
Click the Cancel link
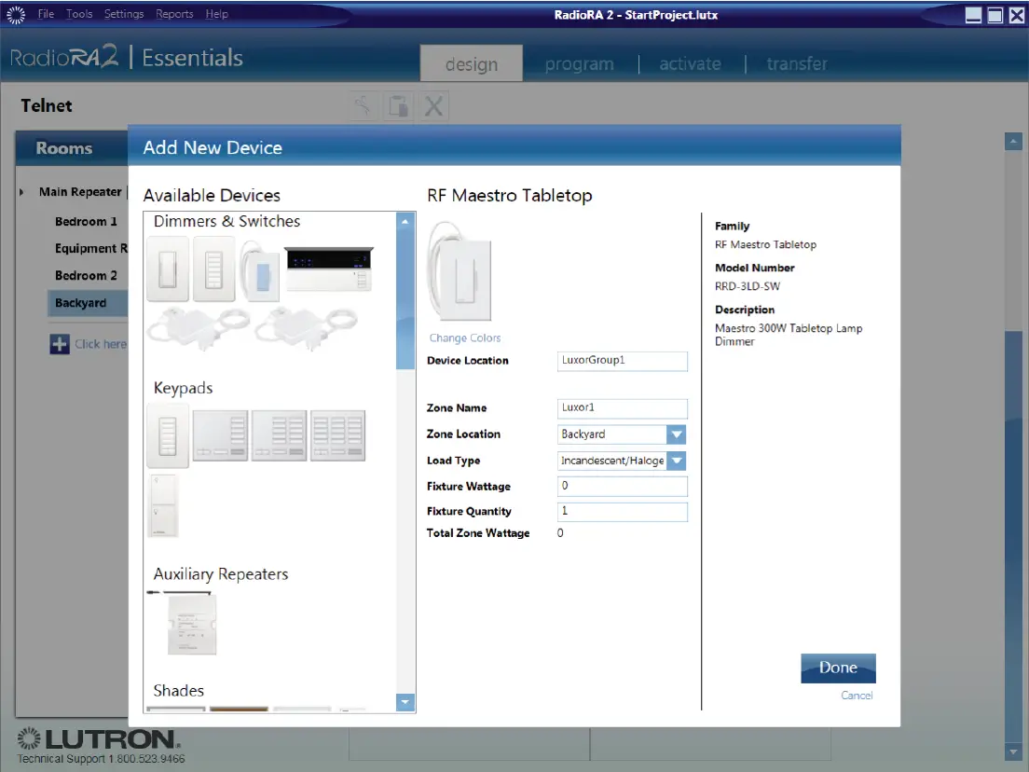point(857,696)
